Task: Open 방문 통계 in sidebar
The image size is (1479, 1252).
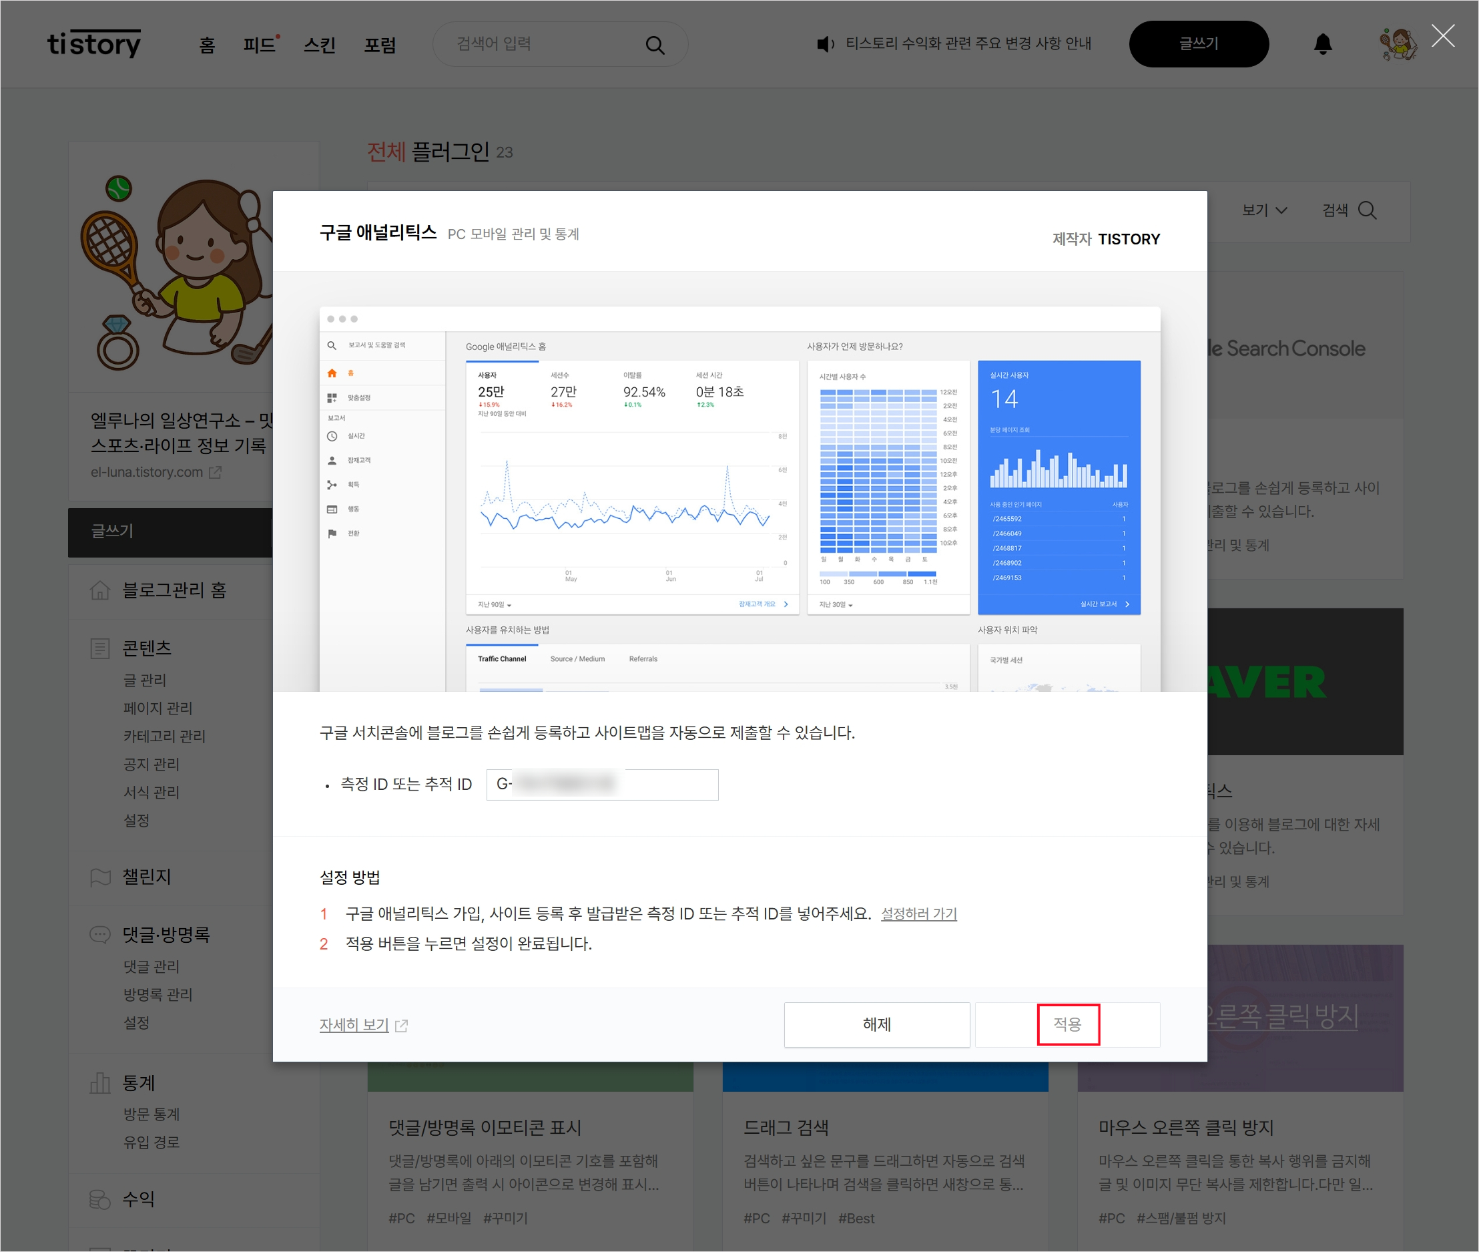Action: click(x=151, y=1114)
